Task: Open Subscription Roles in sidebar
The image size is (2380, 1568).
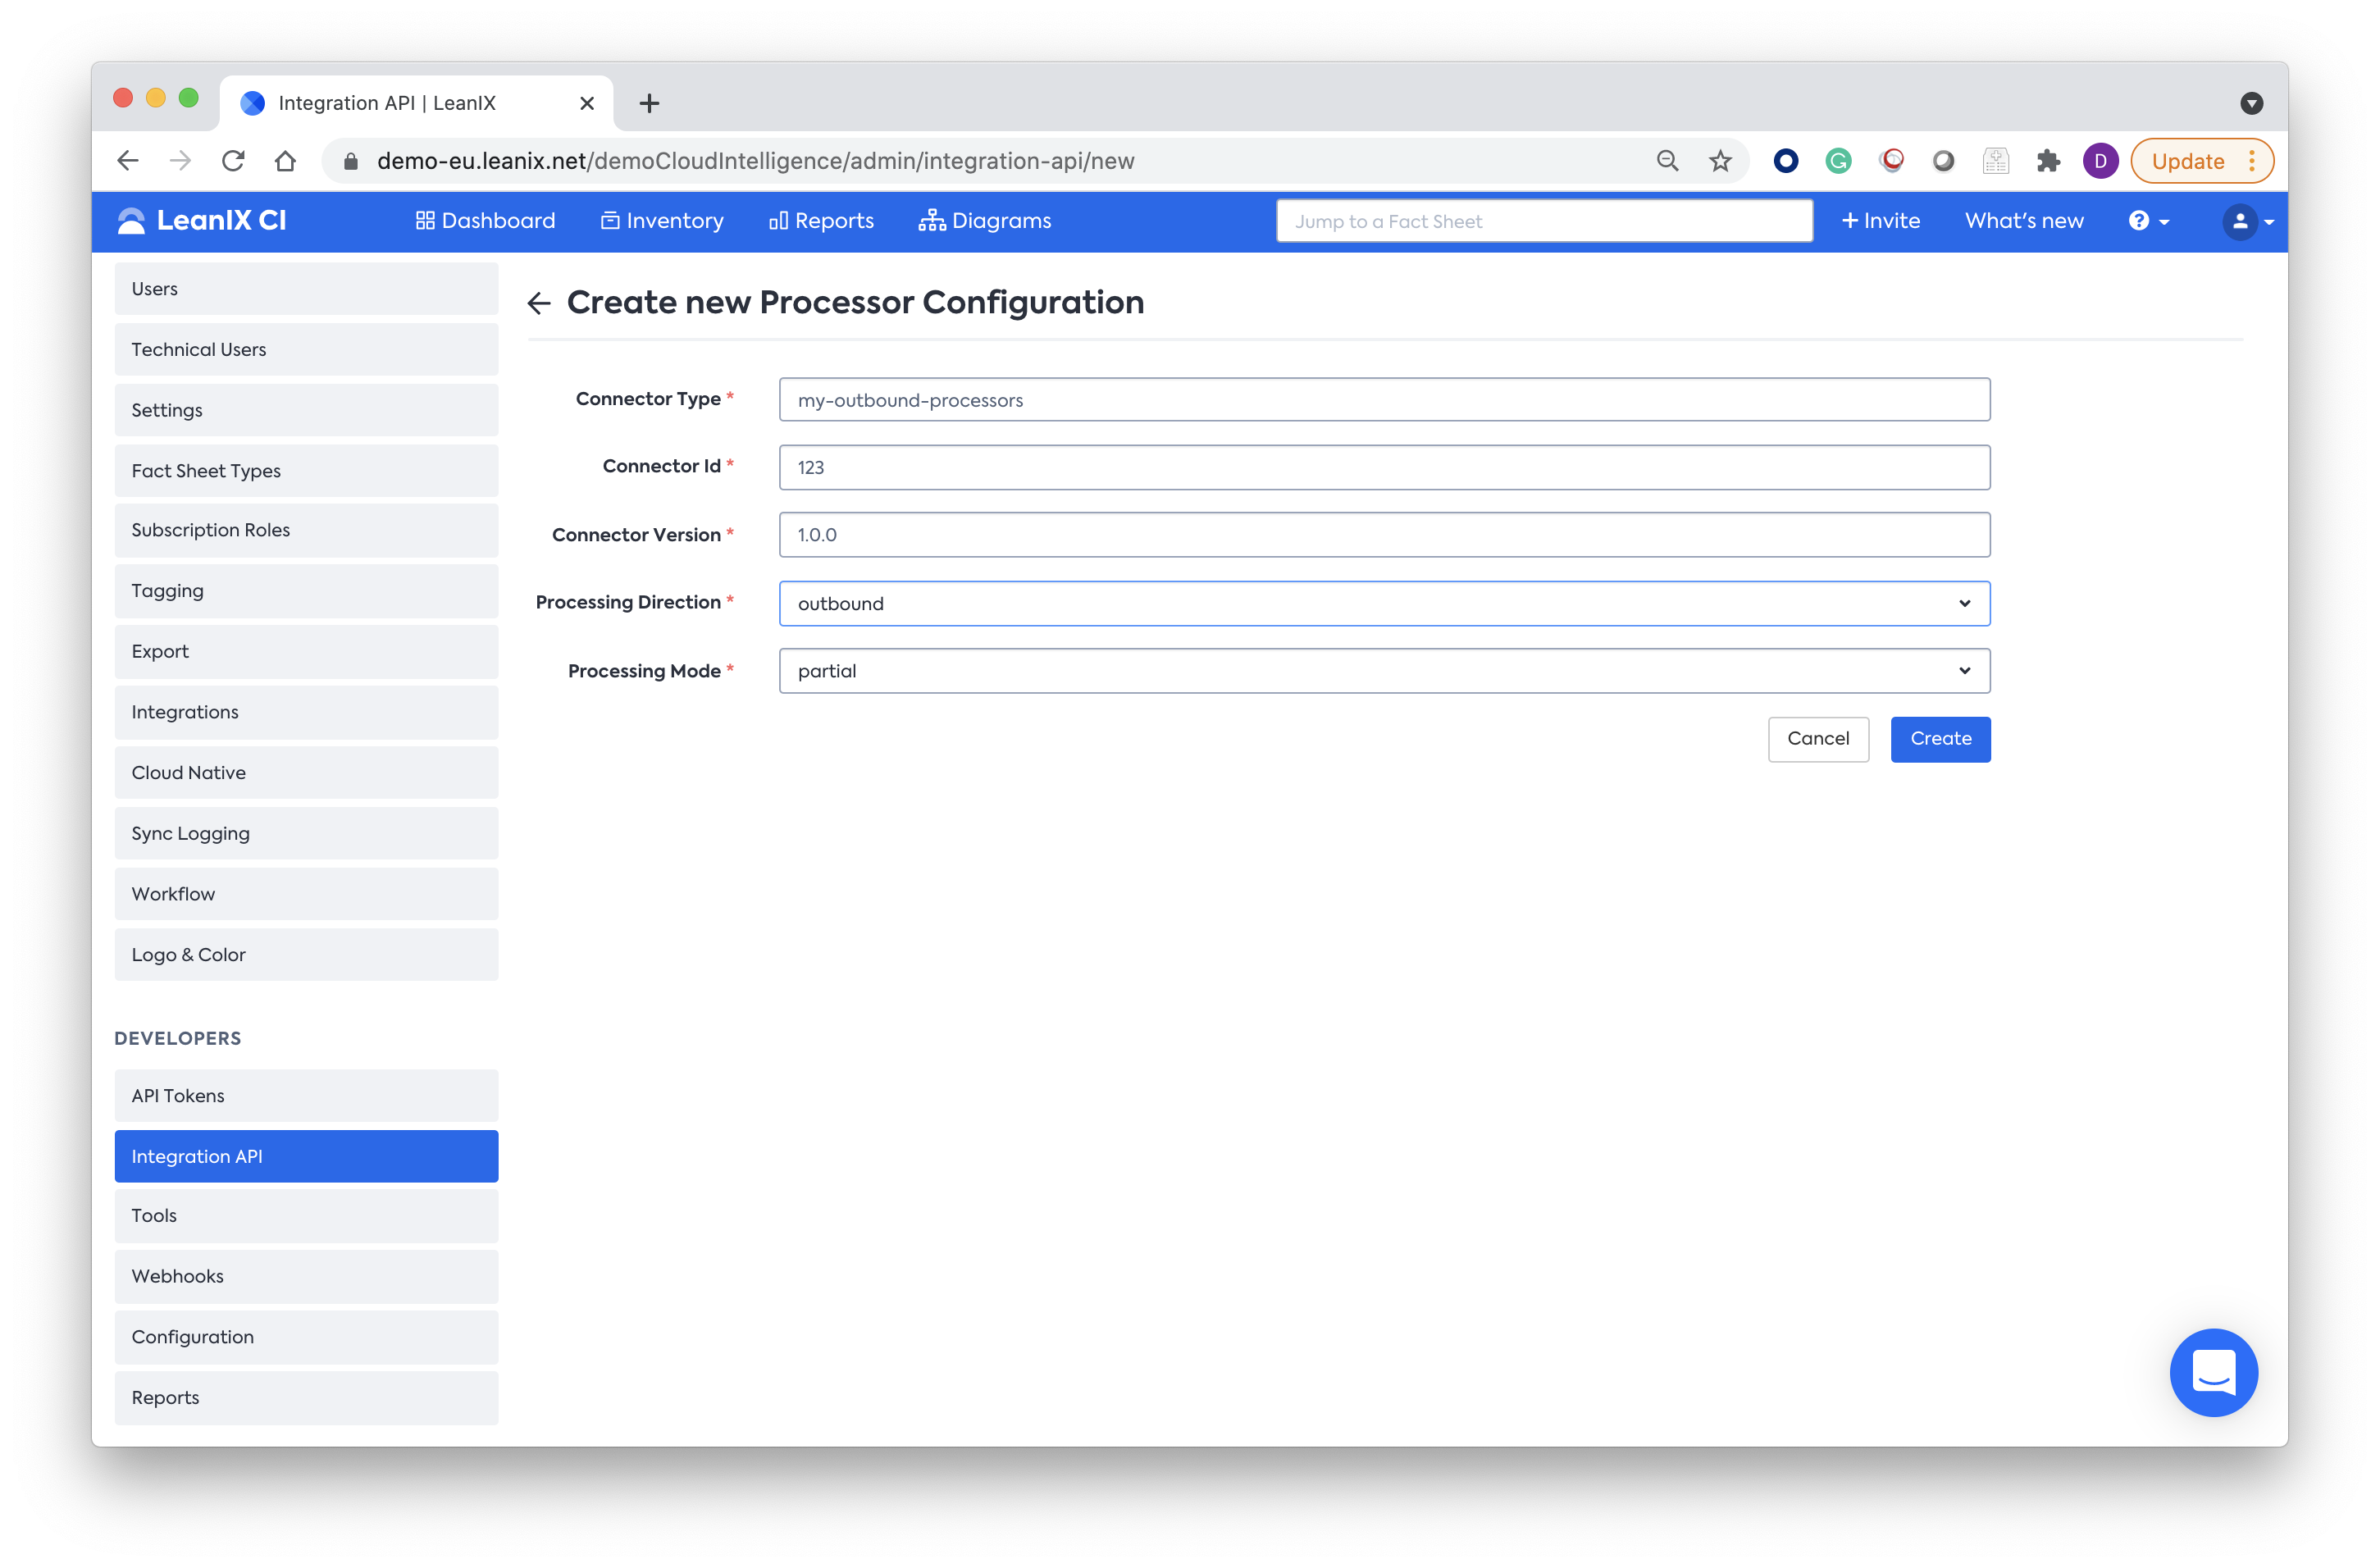Action: pos(306,530)
